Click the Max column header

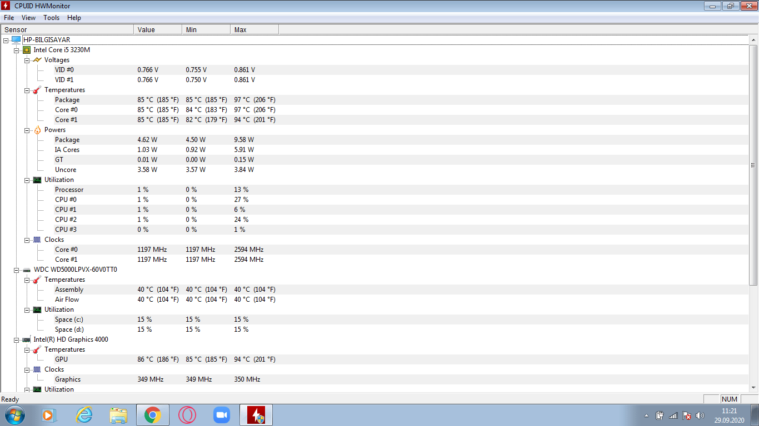[254, 29]
